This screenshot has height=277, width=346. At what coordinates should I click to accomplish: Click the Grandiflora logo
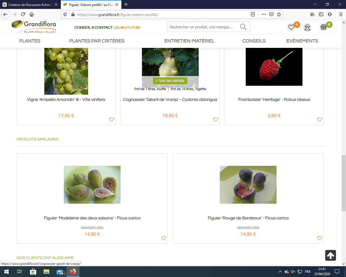click(x=34, y=27)
